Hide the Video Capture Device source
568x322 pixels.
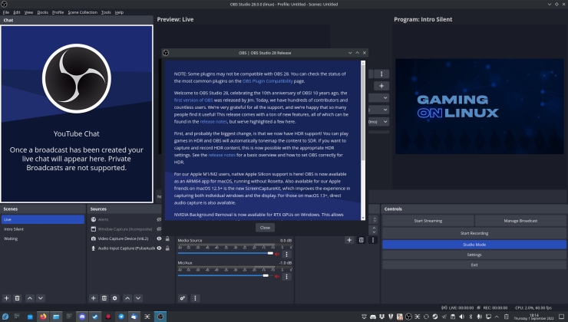pyautogui.click(x=159, y=238)
